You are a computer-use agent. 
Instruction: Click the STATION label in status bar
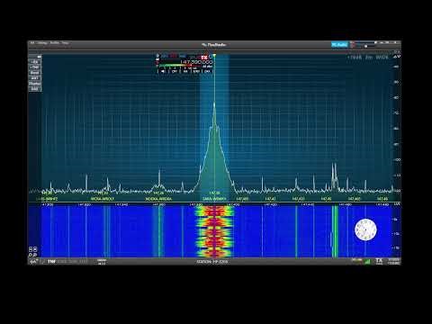click(212, 262)
